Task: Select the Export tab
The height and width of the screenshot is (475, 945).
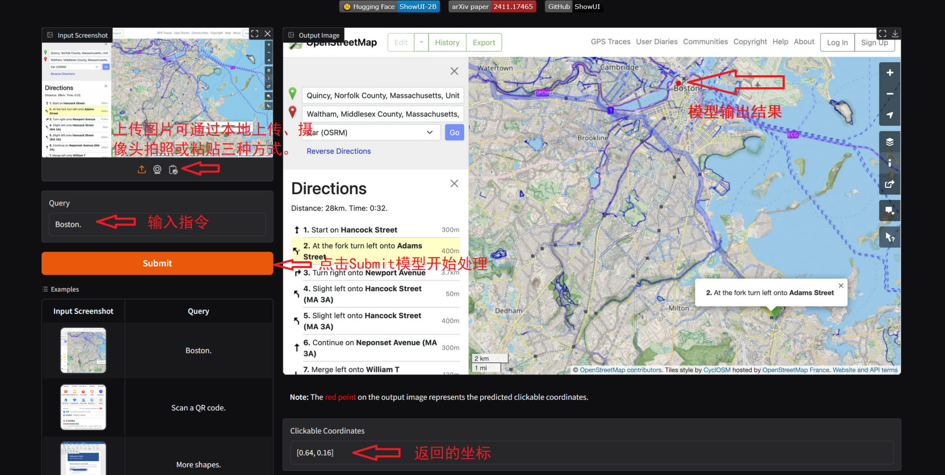Action: (x=483, y=42)
